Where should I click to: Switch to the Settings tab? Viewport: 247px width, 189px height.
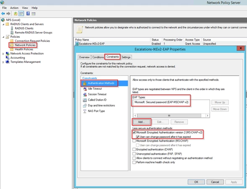point(126,57)
